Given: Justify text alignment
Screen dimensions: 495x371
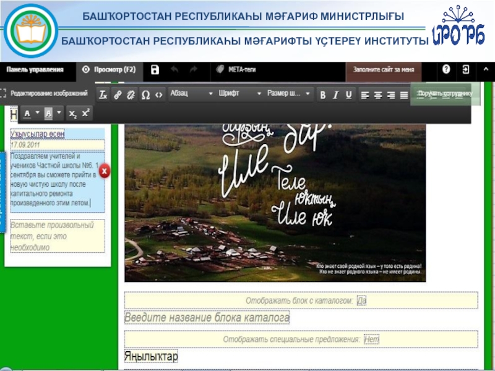Looking at the screenshot, I should [x=404, y=95].
